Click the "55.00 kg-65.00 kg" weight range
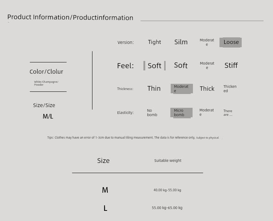Screen dimensions: 273x221 click(167, 208)
